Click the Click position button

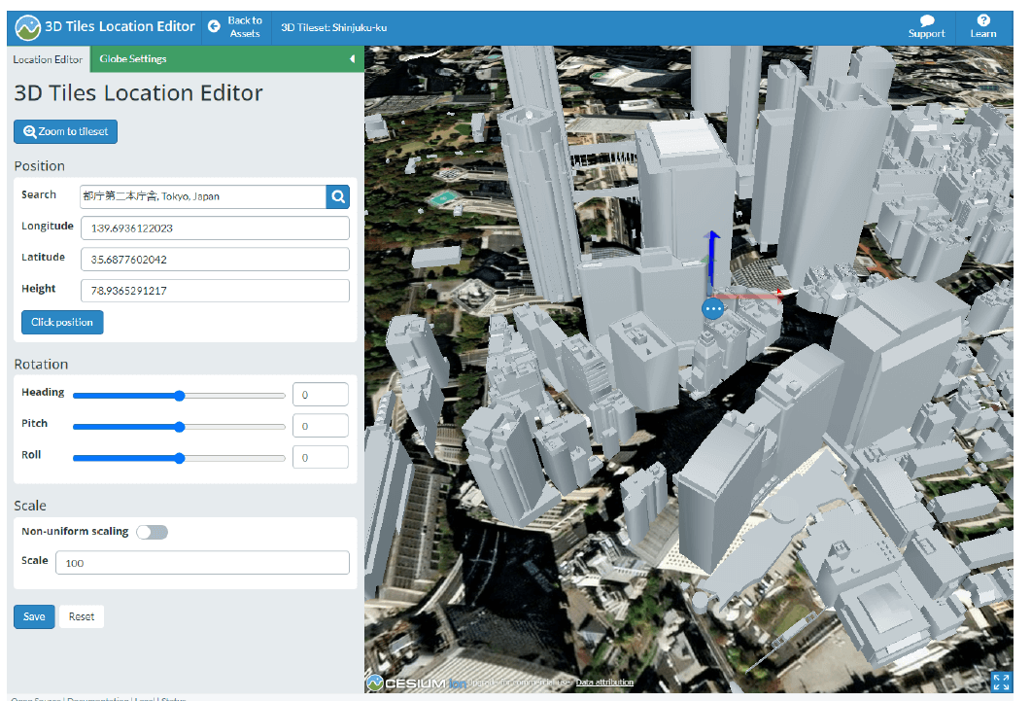click(x=62, y=322)
